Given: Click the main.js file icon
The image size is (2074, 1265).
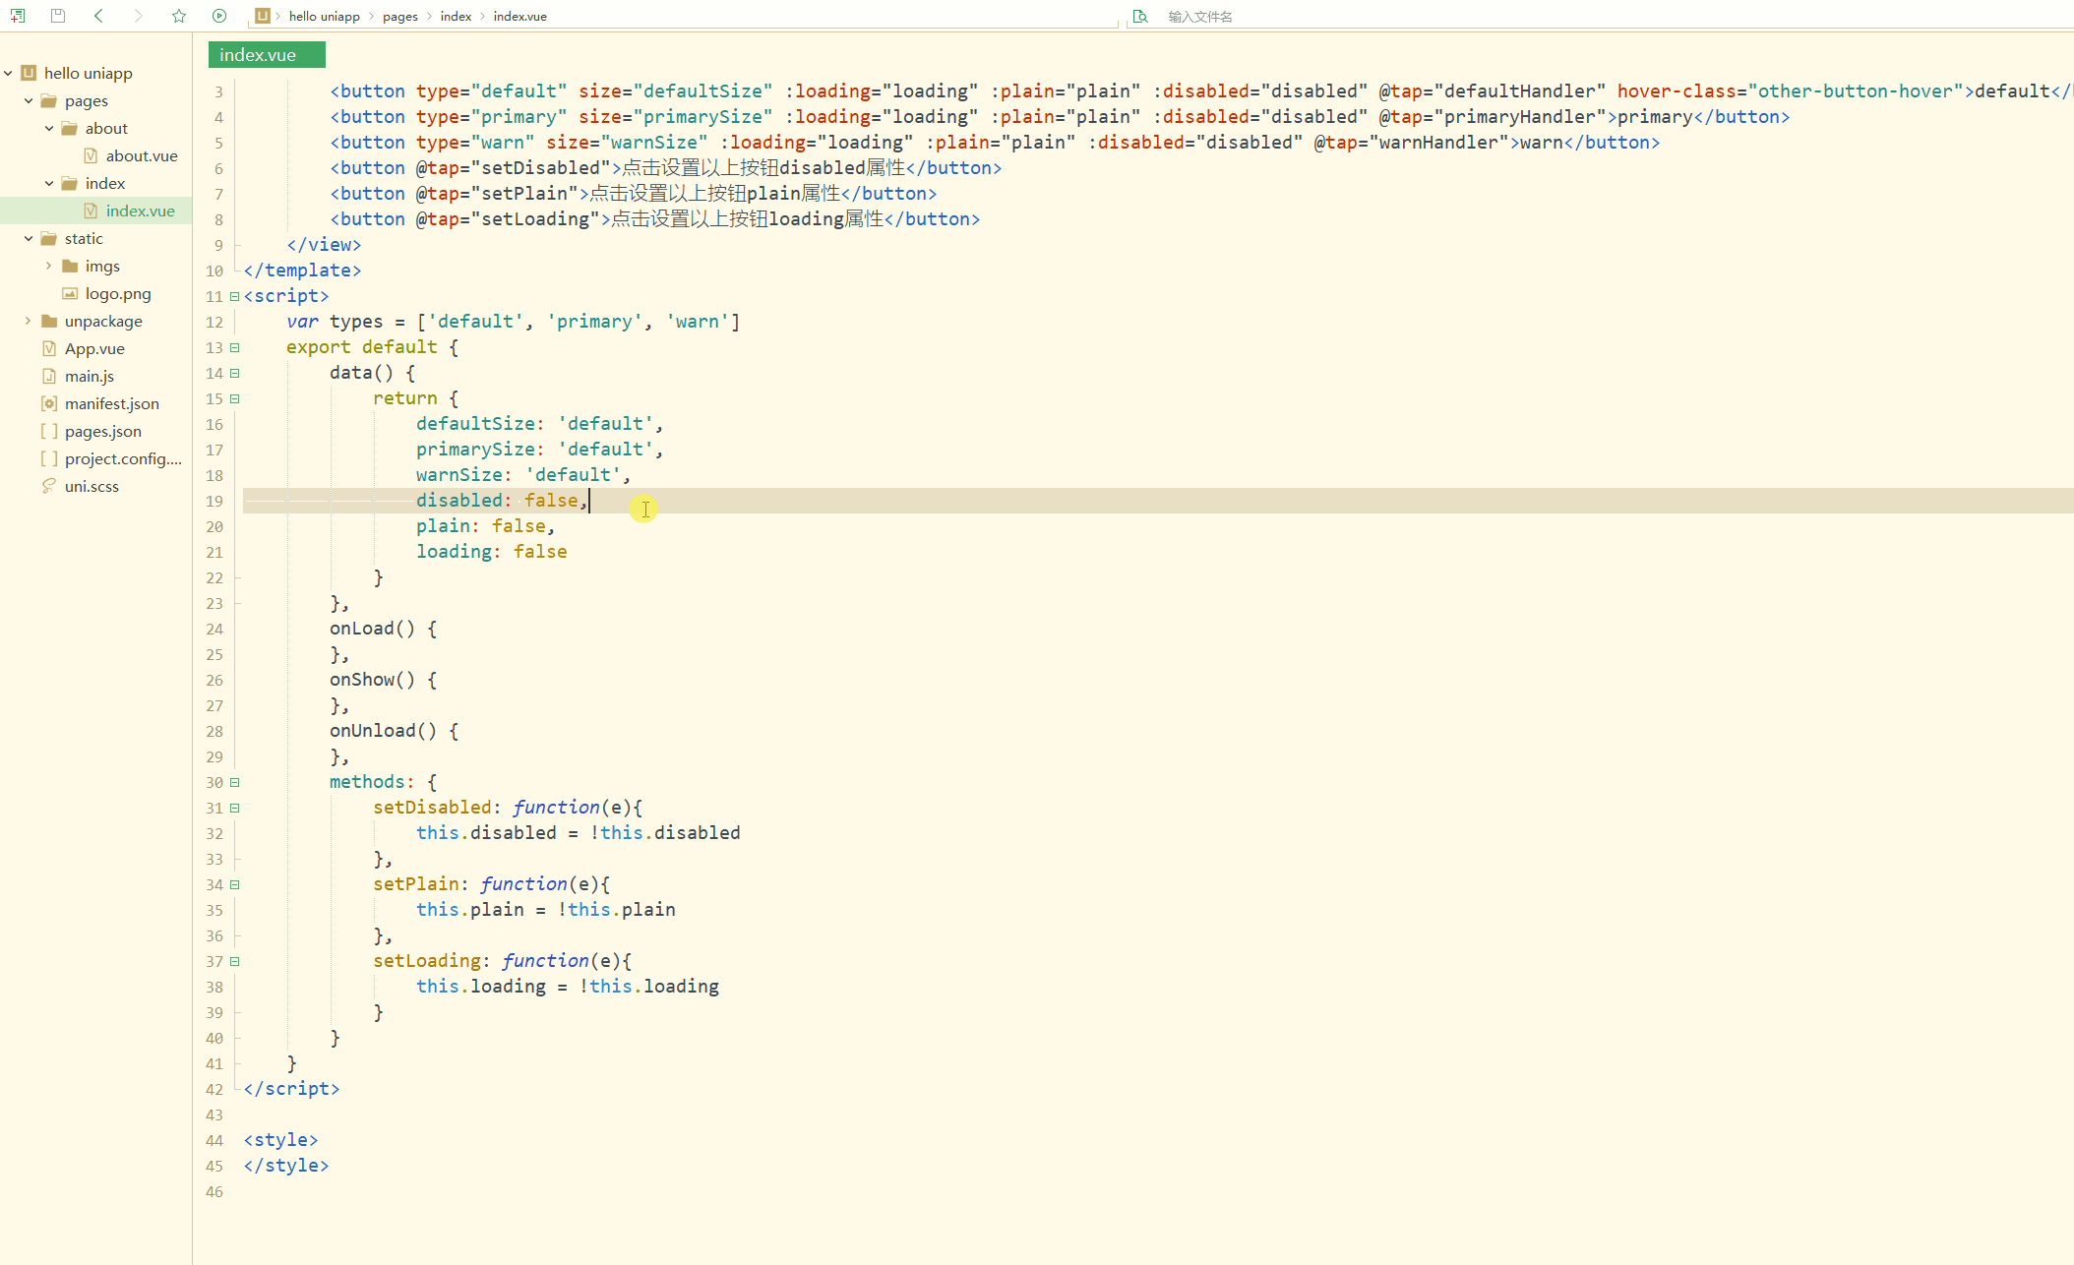Looking at the screenshot, I should pyautogui.click(x=49, y=376).
